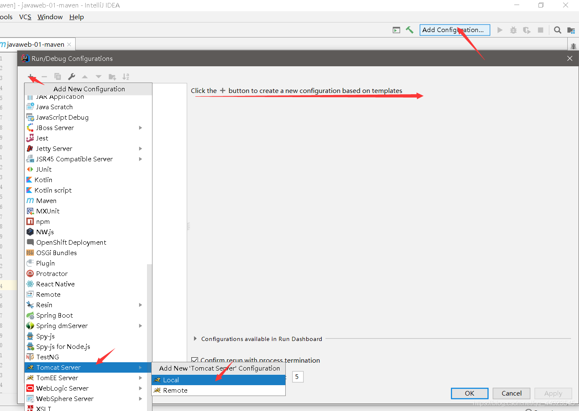Image resolution: width=579 pixels, height=411 pixels.
Task: Close the Run/Debug Configurations dialog
Action: (x=570, y=58)
